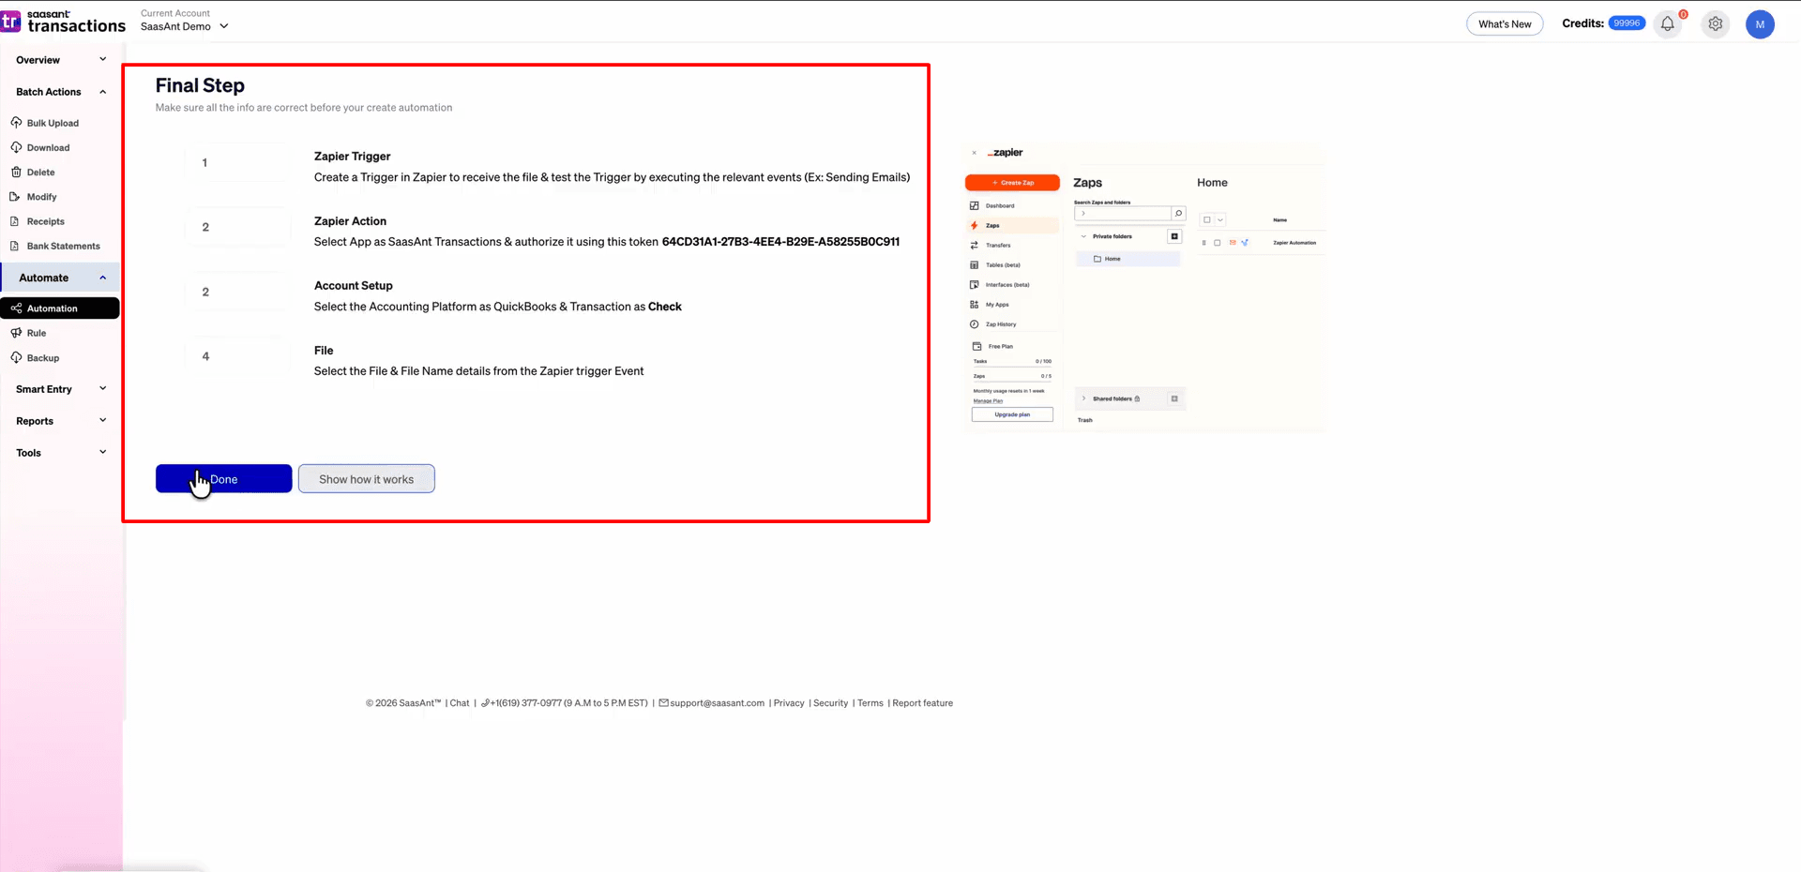Screen dimensions: 1801x872
Task: Open the Security footer link
Action: [x=830, y=703]
